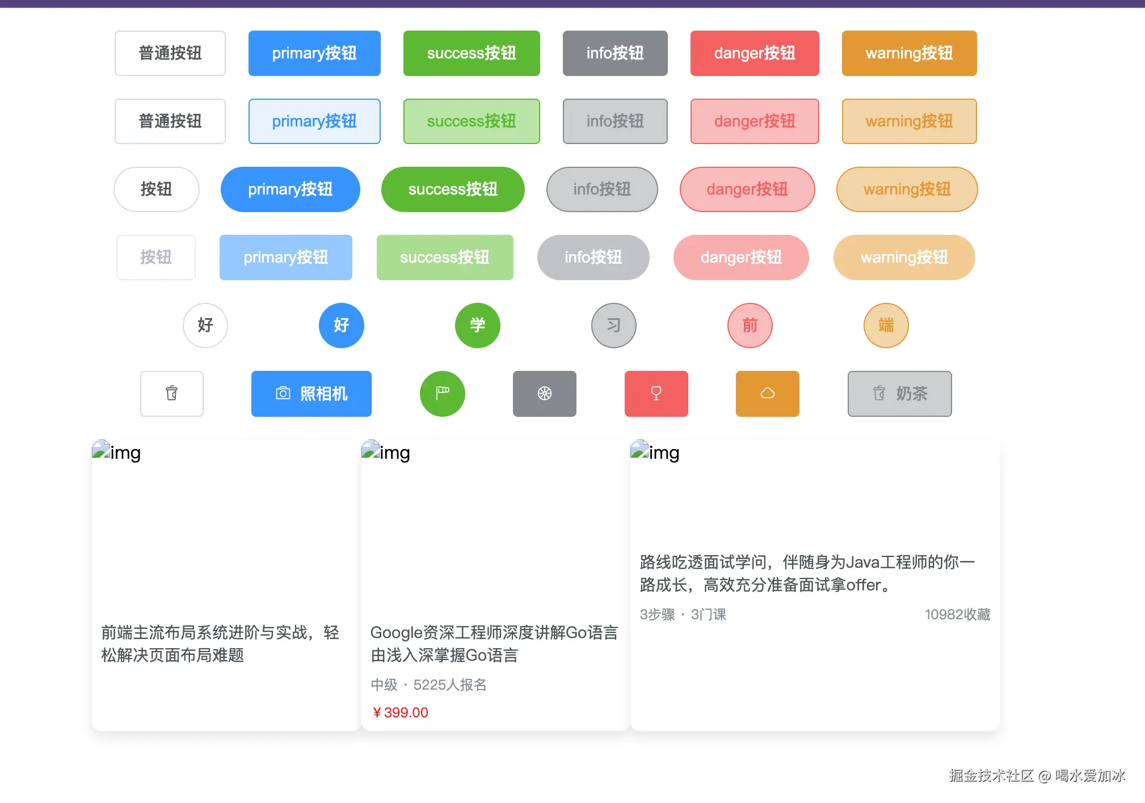This screenshot has height=803, width=1145.
Task: Click the pink circular 前 button
Action: pos(750,326)
